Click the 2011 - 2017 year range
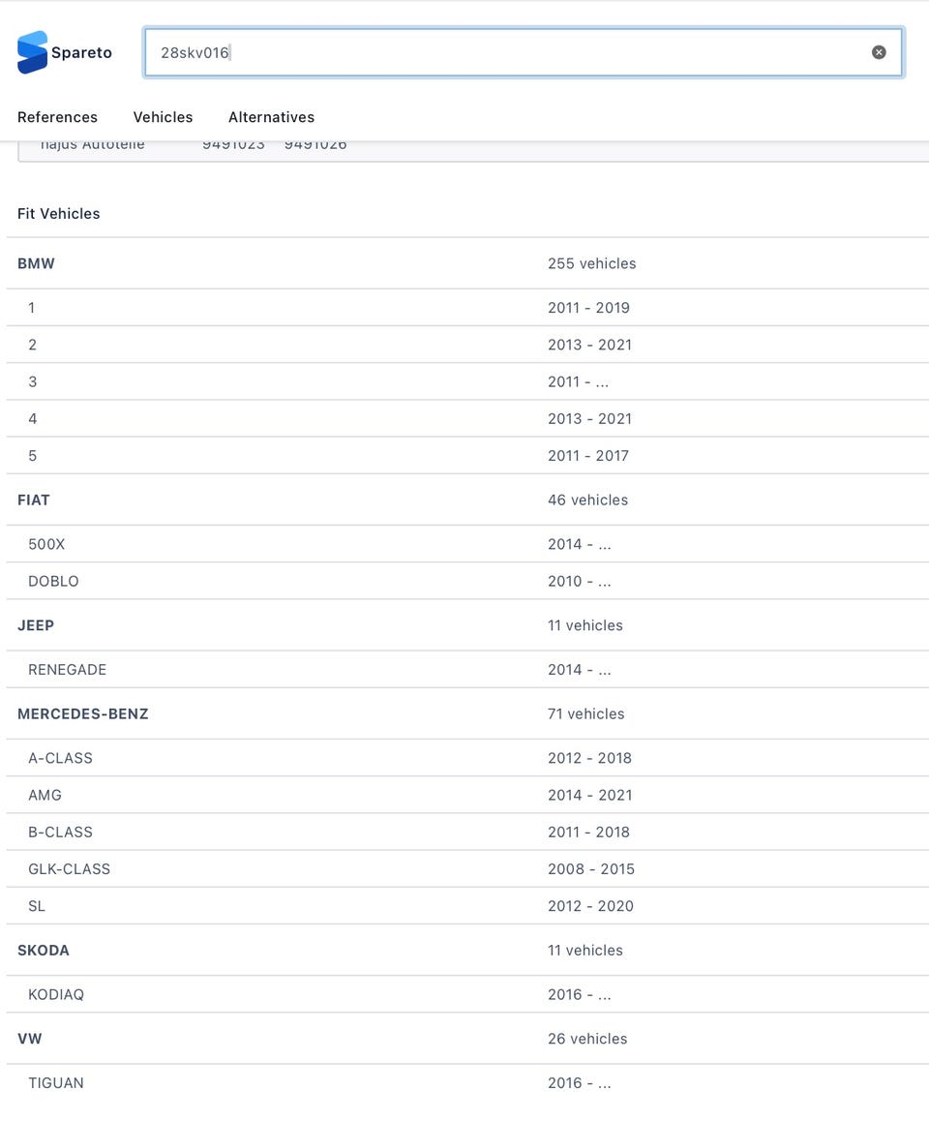This screenshot has width=929, height=1121. click(x=588, y=455)
